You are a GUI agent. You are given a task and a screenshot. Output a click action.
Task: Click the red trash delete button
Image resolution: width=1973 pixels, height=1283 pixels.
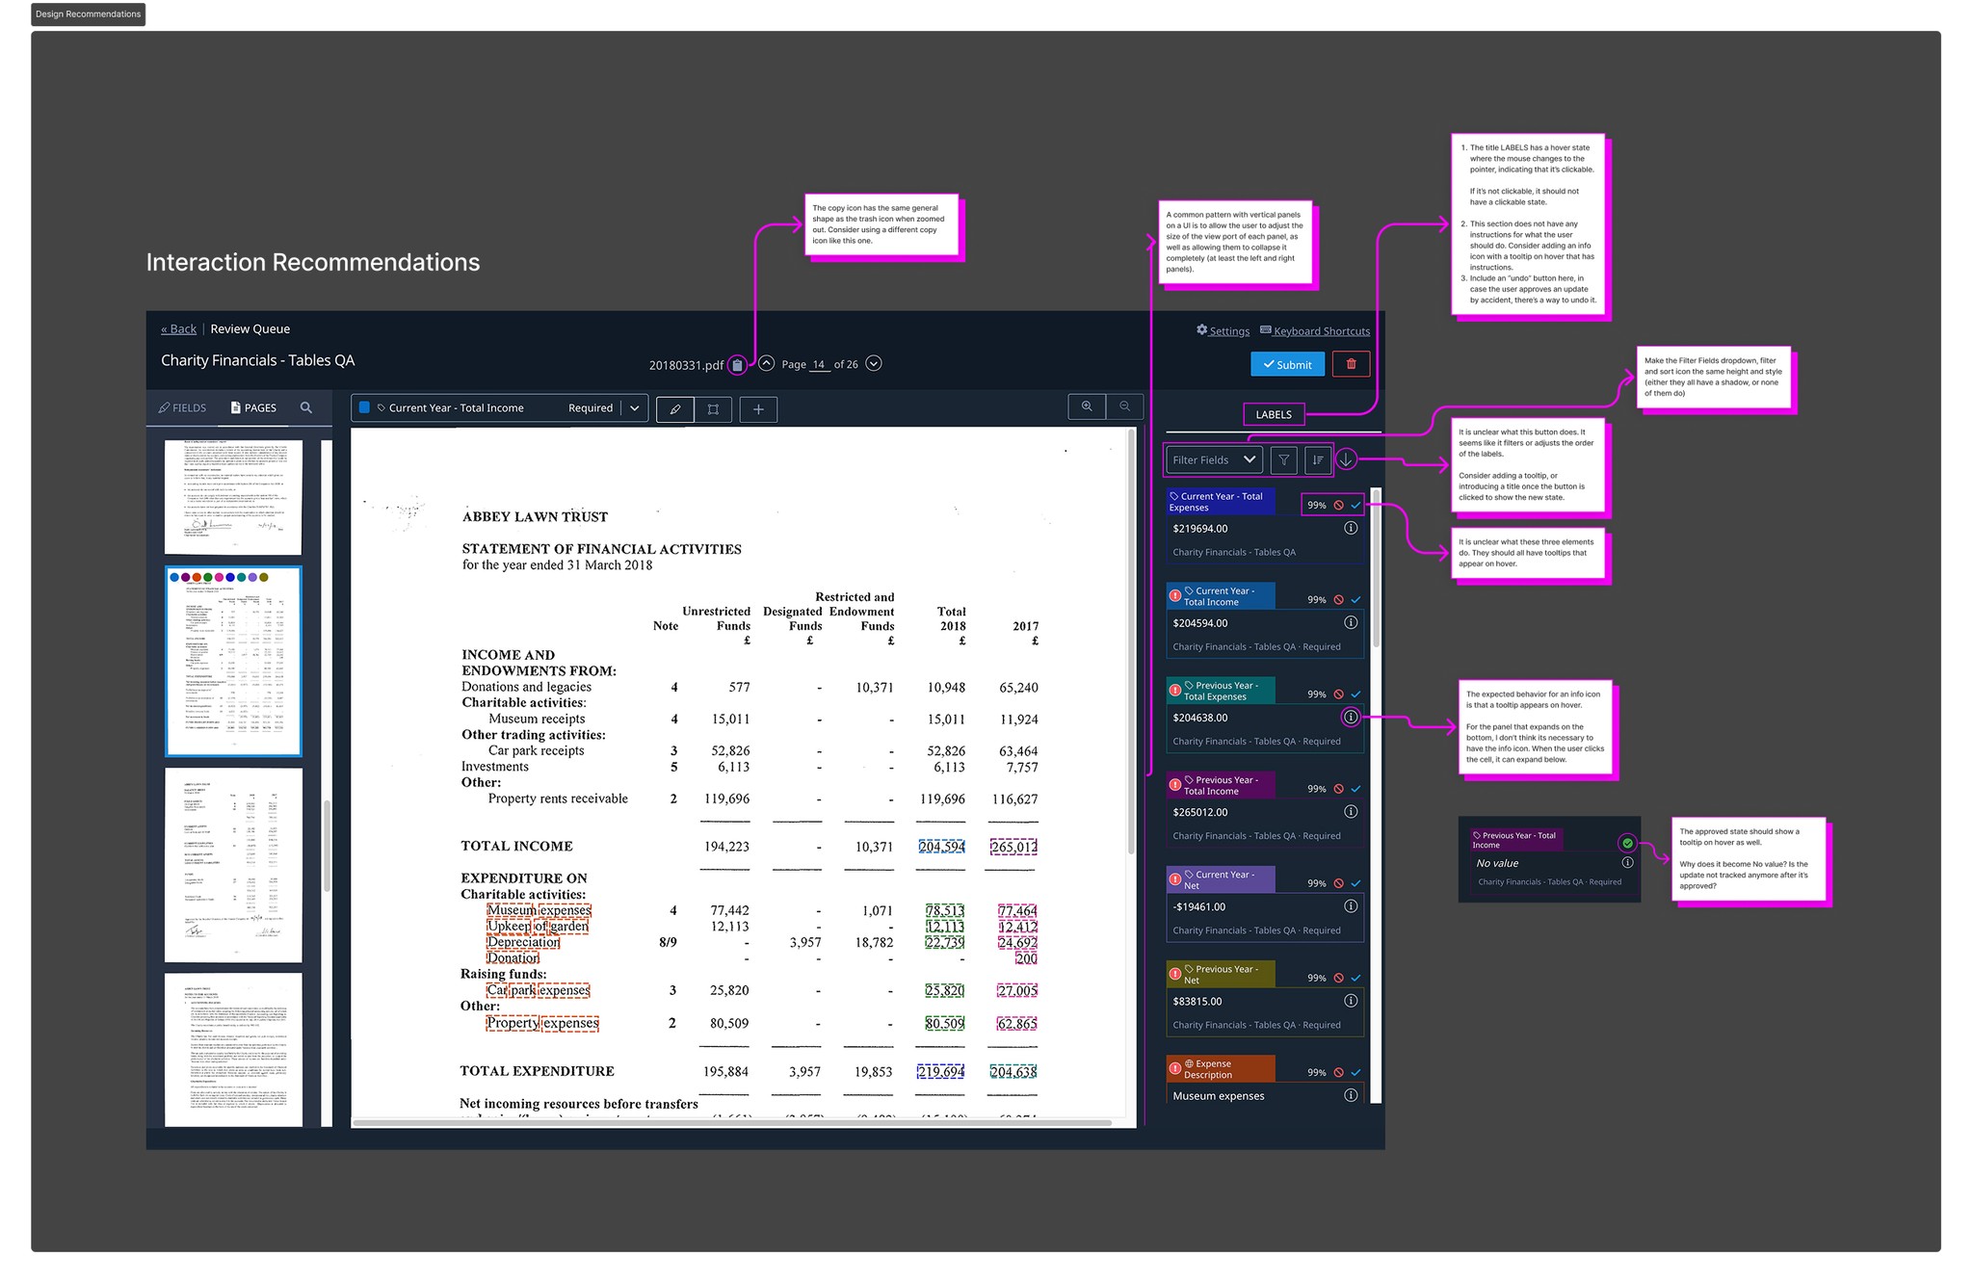point(1351,364)
